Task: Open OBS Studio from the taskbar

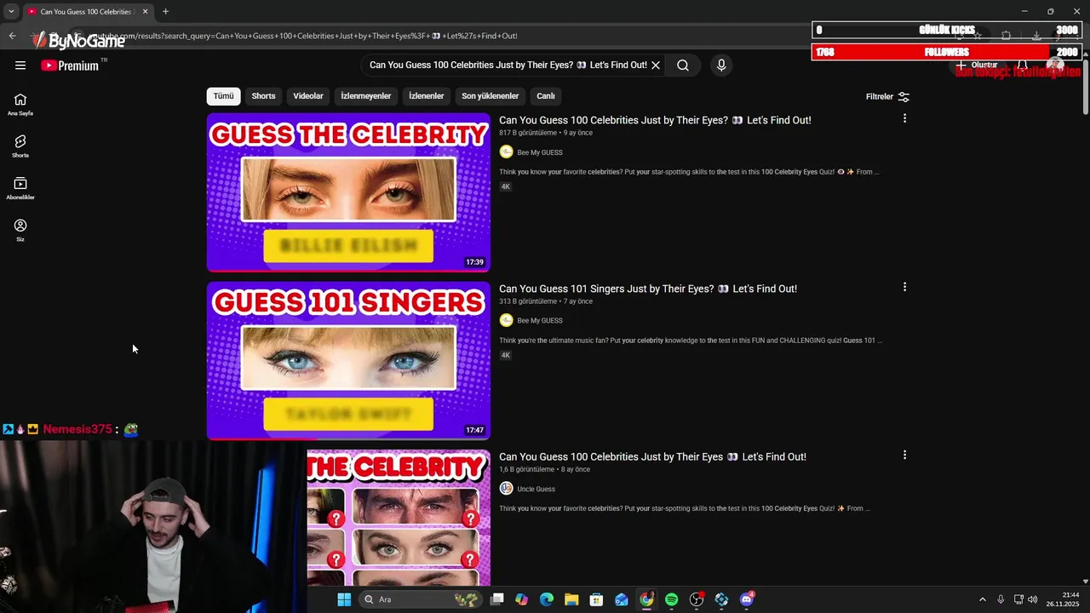Action: click(697, 599)
